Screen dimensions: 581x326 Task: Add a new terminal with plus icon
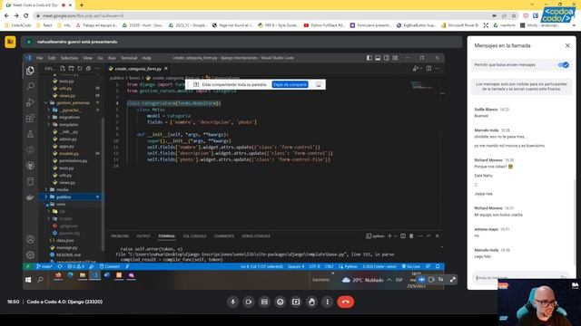389,235
